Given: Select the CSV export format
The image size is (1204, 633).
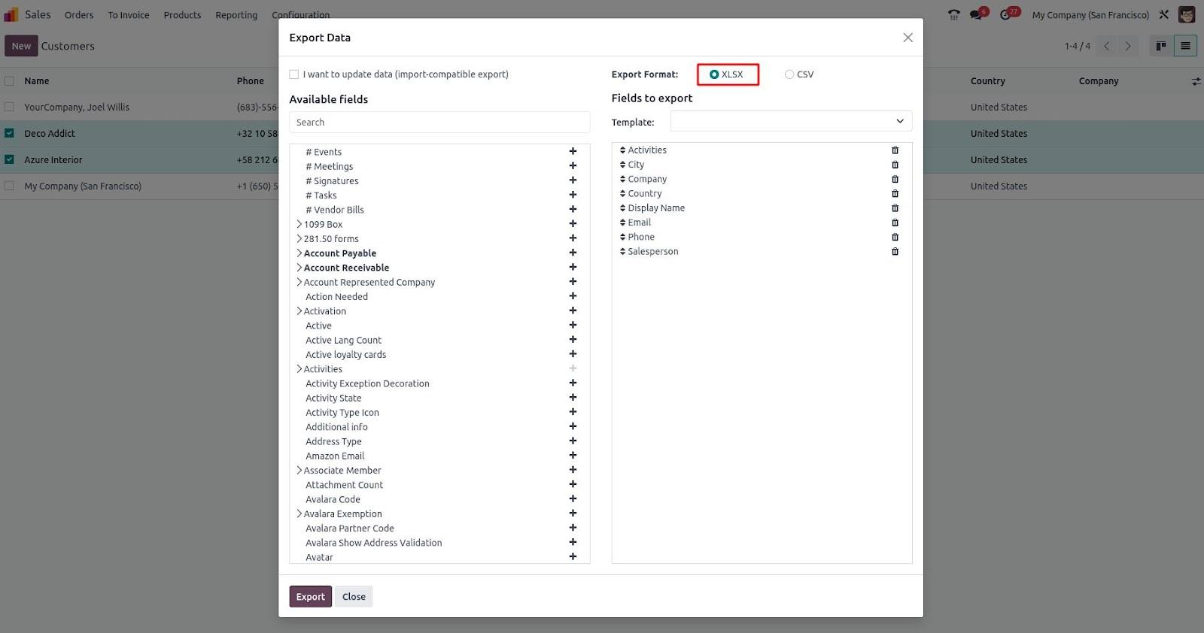Looking at the screenshot, I should click(789, 74).
